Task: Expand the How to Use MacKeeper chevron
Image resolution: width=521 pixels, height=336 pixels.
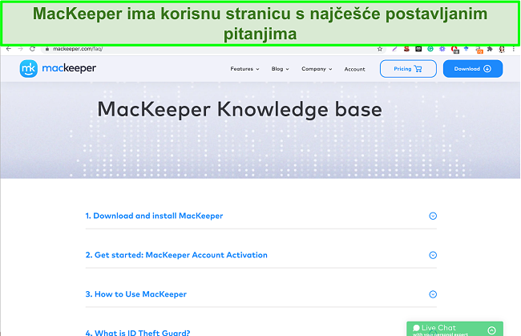Action: (x=433, y=294)
